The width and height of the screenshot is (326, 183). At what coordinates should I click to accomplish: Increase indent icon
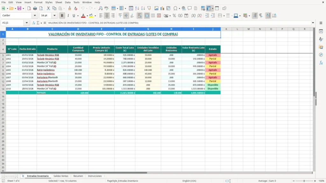click(x=207, y=16)
